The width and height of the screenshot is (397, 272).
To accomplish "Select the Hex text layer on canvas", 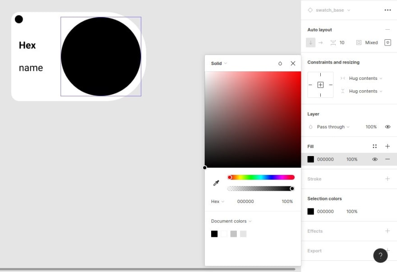I will [27, 45].
